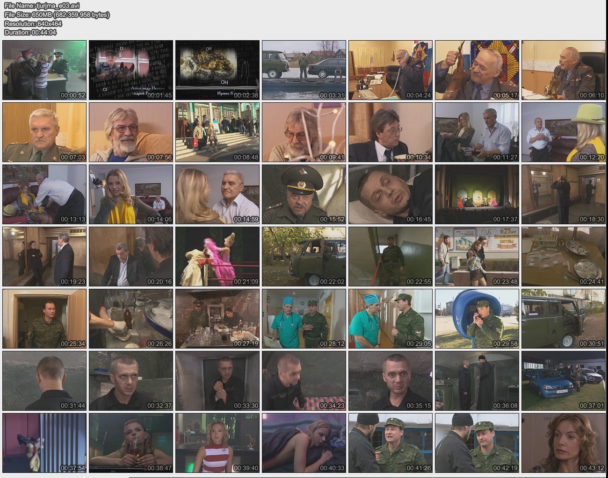Image resolution: width=608 pixels, height=478 pixels.
Task: Click the File Name tjurjma_e03.avi text
Action: (42, 6)
